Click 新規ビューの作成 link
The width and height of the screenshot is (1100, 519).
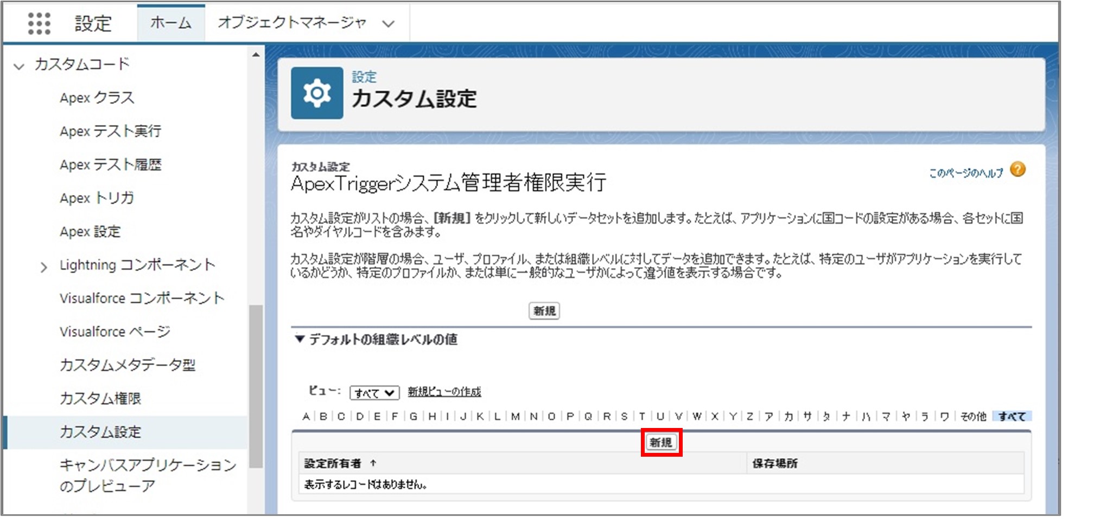(444, 392)
